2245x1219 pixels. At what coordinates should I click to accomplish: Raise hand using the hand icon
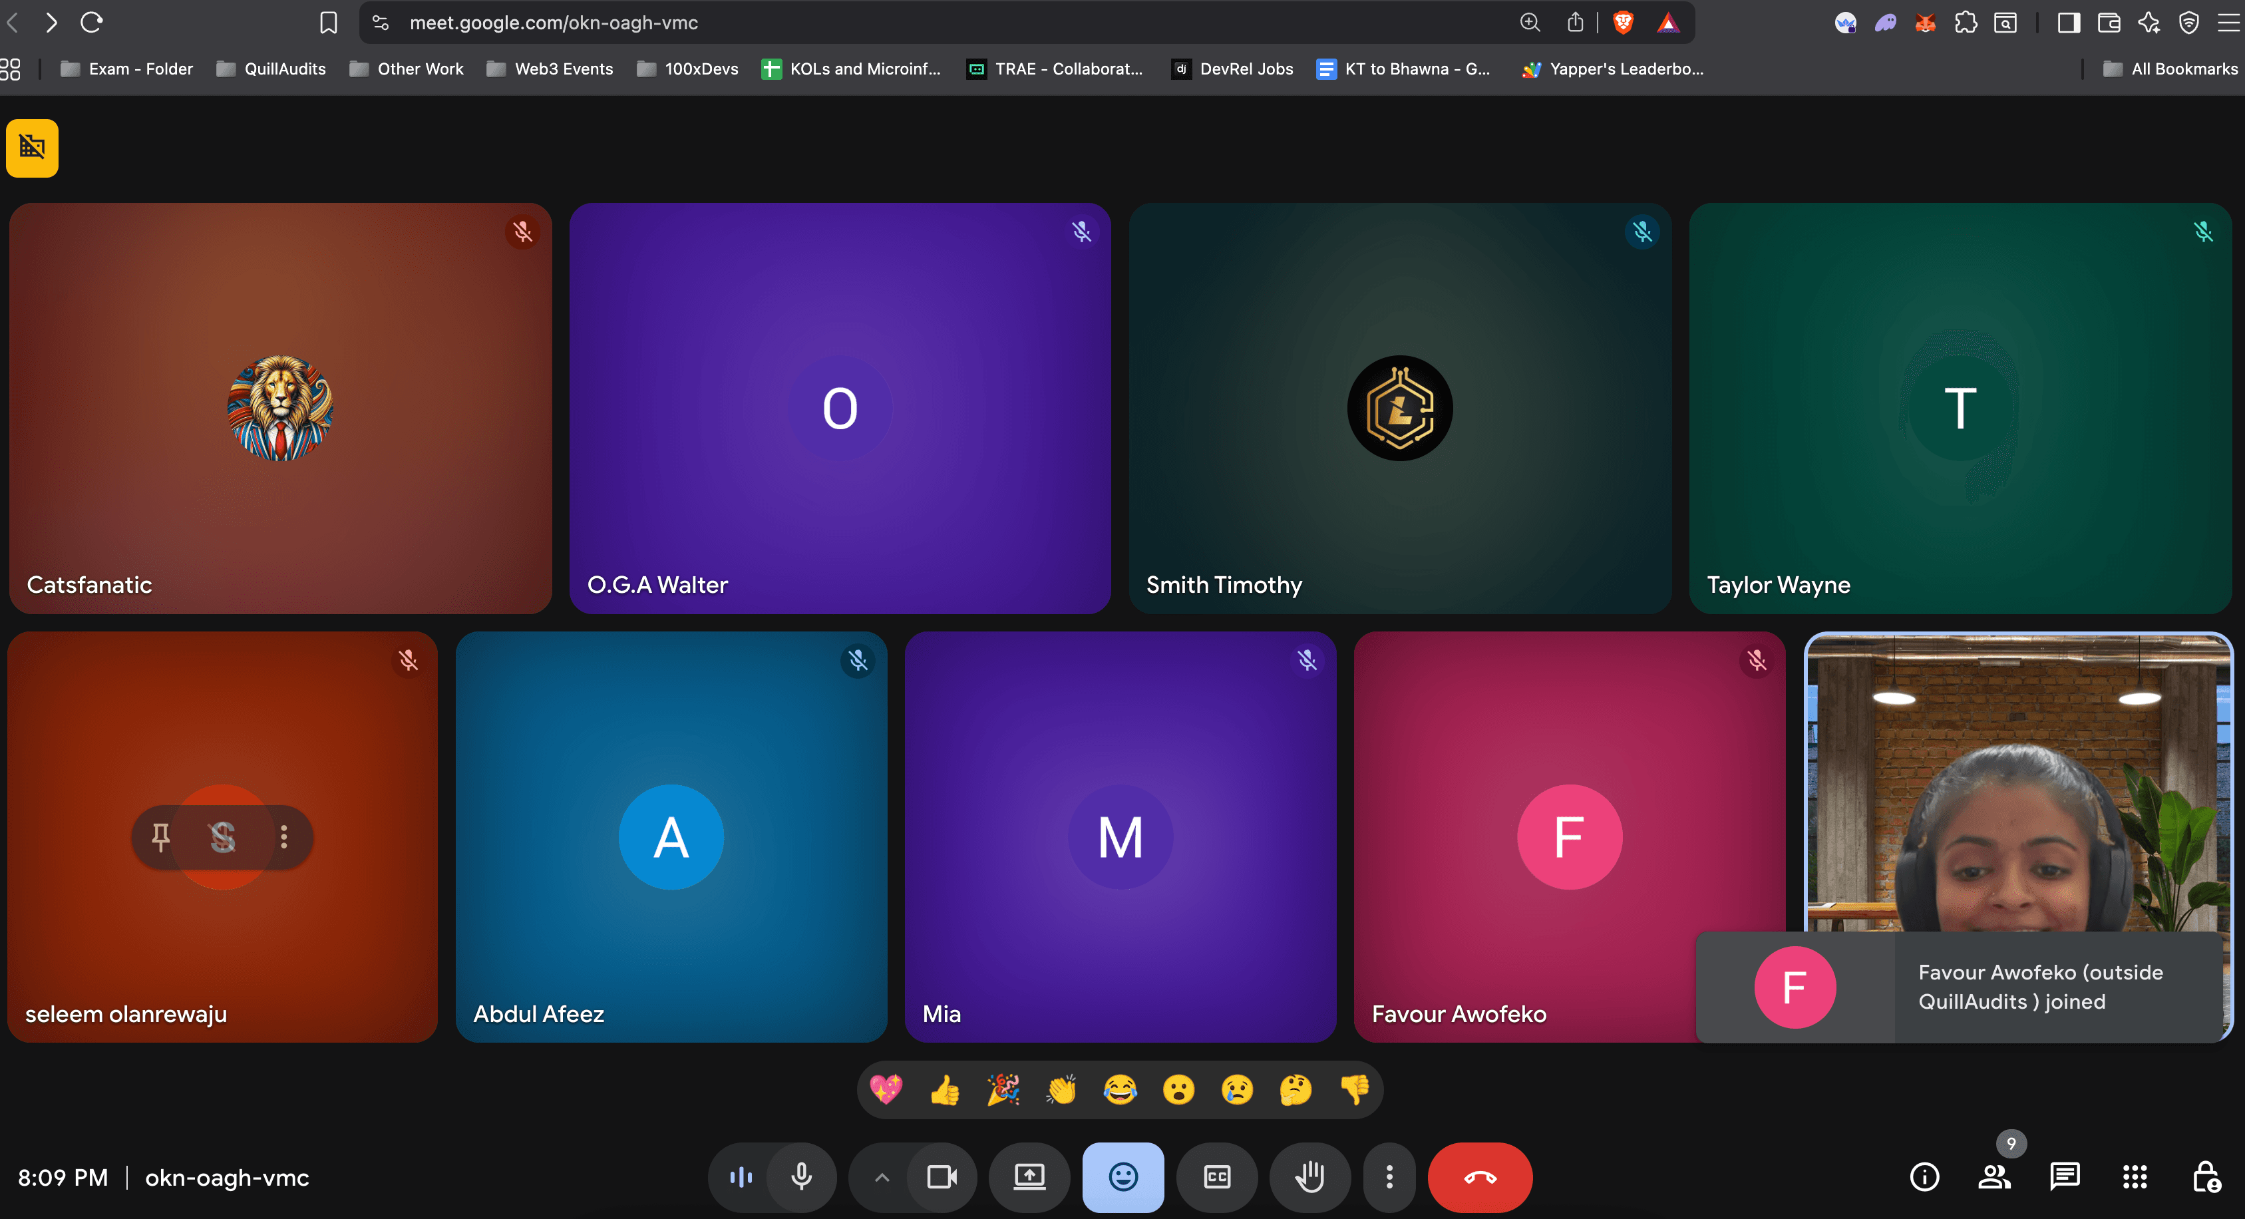click(1309, 1177)
